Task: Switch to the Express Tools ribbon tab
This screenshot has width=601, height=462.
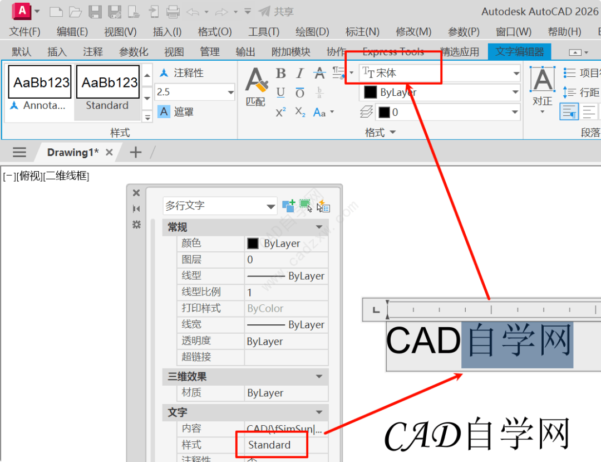Action: pos(393,51)
